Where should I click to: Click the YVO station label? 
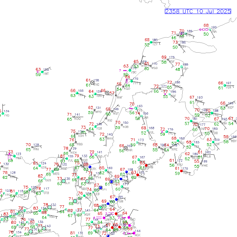click(7, 115)
